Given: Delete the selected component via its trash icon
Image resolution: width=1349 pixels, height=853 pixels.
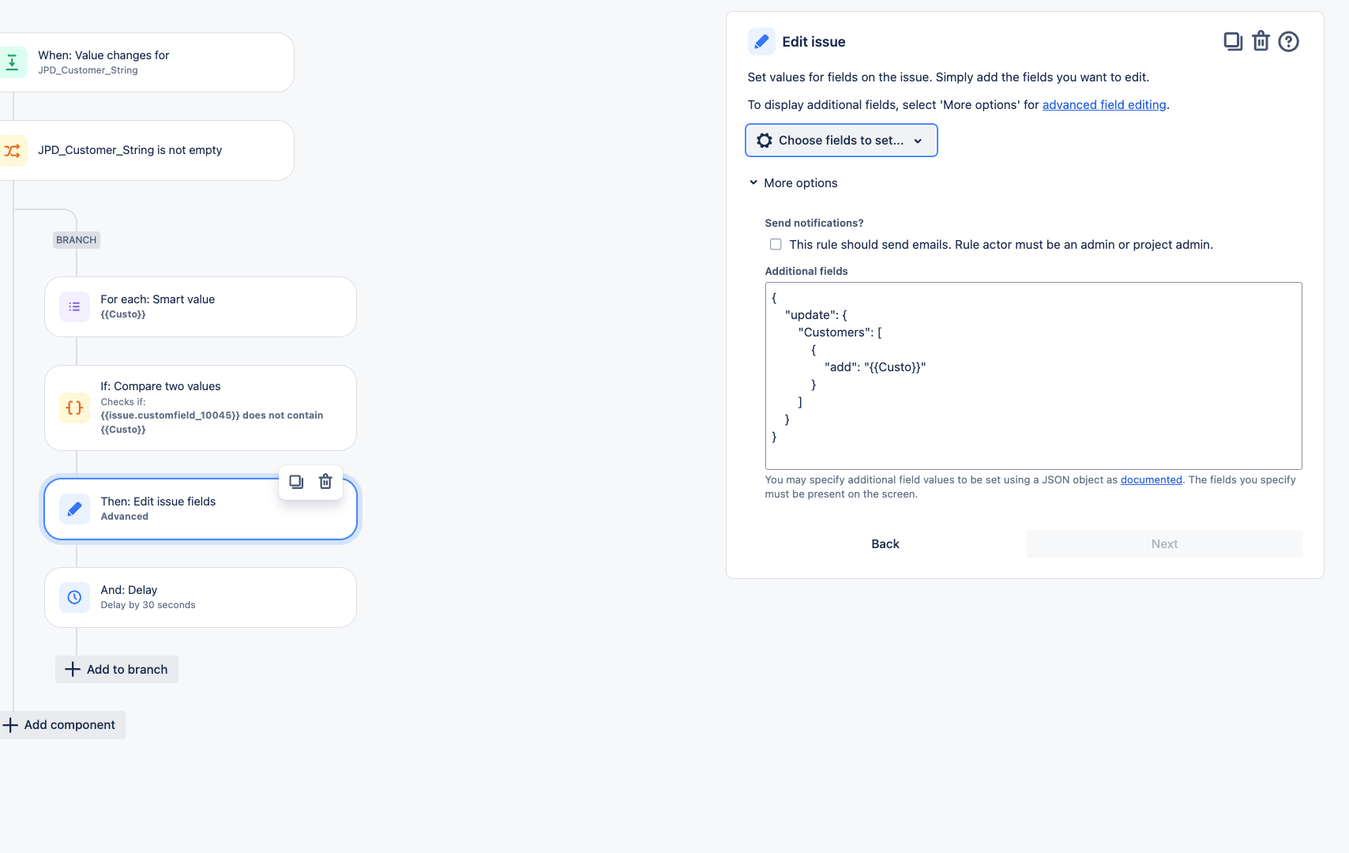Looking at the screenshot, I should click(325, 482).
